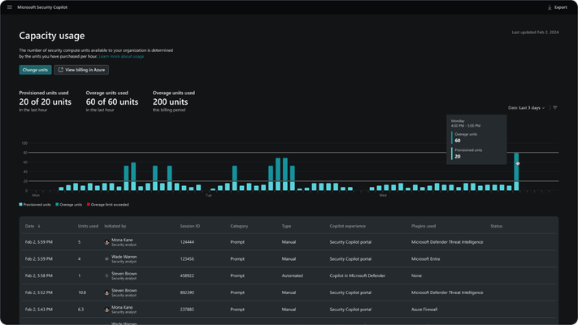
Task: Toggle Overage limit exceeded legend swatch
Action: click(x=89, y=205)
